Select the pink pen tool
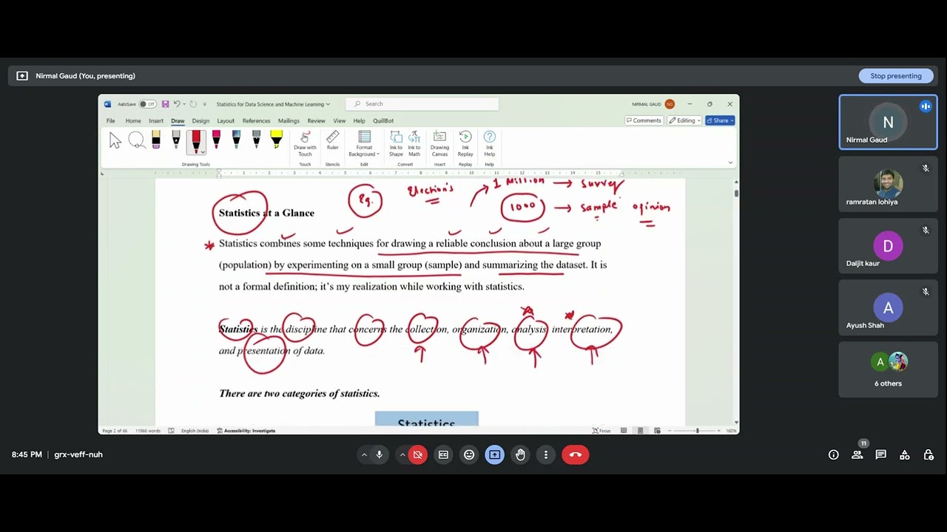The height and width of the screenshot is (532, 947). click(216, 140)
